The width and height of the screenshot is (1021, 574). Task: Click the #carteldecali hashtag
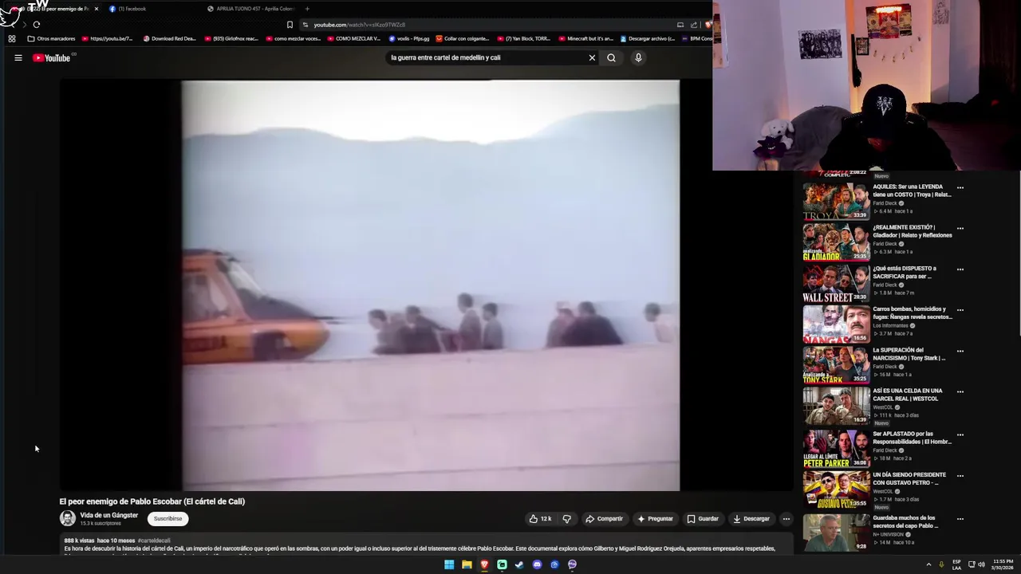154,541
